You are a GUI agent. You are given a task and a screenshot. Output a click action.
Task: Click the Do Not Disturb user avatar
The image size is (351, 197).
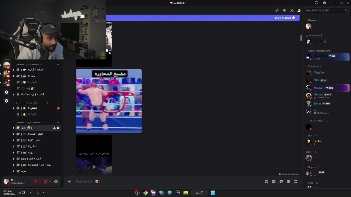(6, 181)
